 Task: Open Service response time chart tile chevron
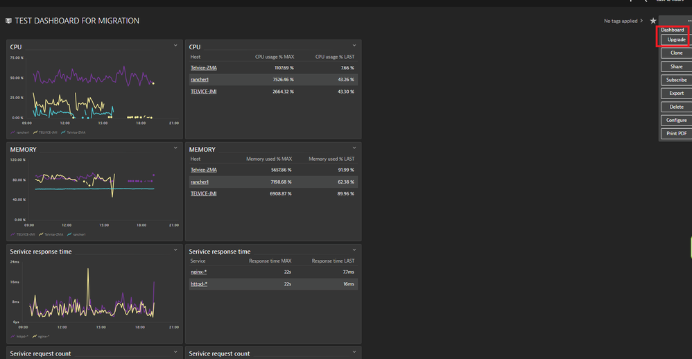(175, 250)
